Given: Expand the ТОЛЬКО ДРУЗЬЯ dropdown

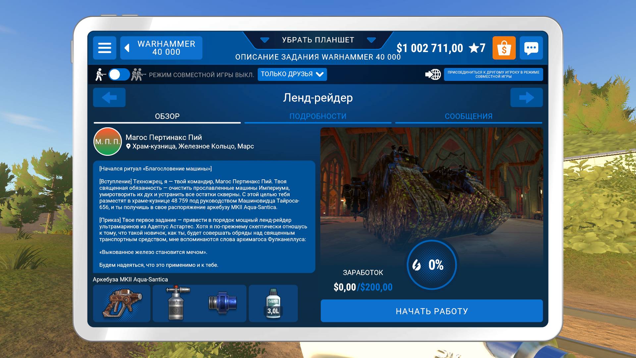Looking at the screenshot, I should tap(292, 74).
